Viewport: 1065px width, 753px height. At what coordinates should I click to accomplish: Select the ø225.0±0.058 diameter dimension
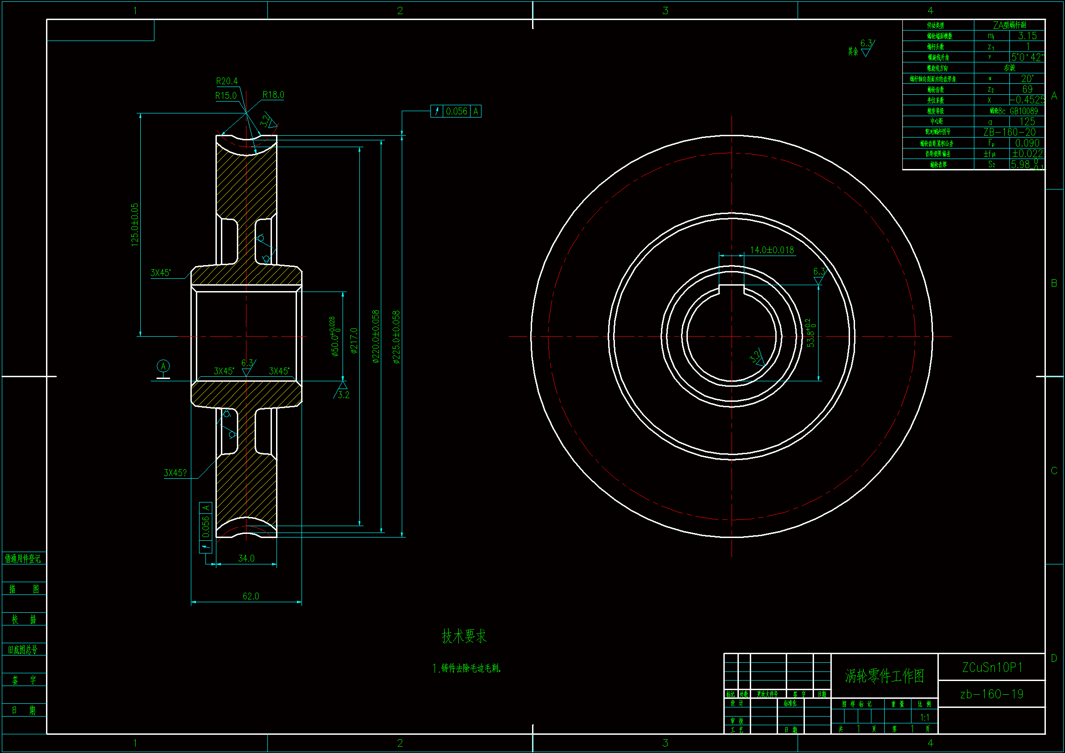click(396, 337)
